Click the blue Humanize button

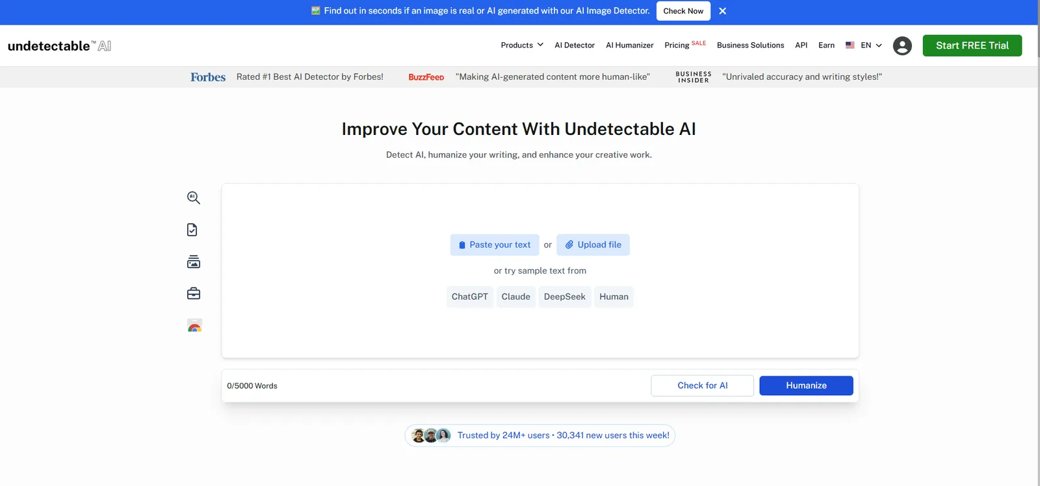coord(807,385)
